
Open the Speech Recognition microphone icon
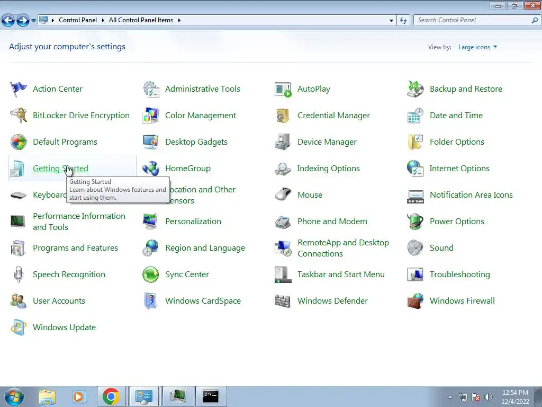click(x=19, y=275)
